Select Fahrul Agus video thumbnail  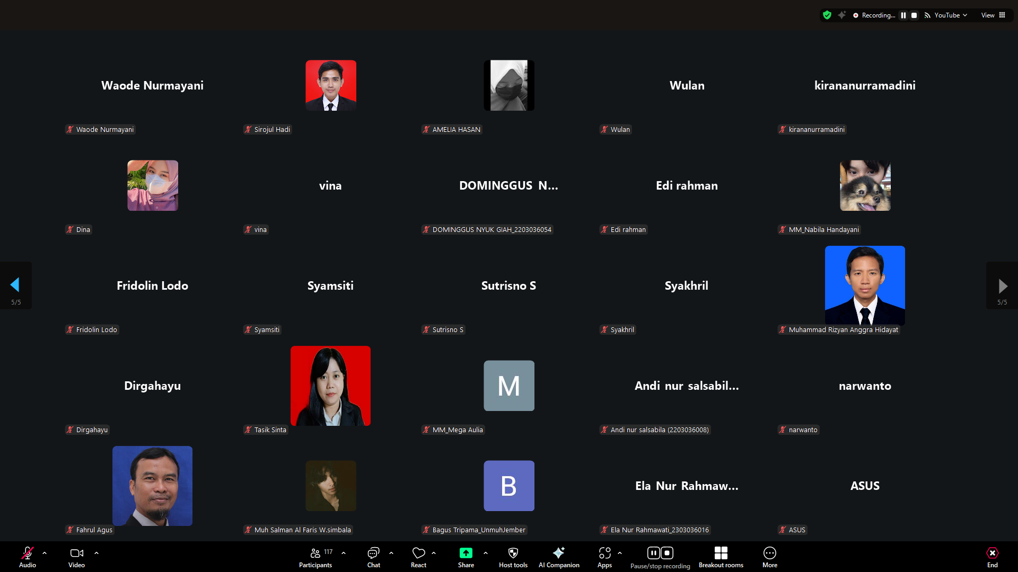(152, 486)
